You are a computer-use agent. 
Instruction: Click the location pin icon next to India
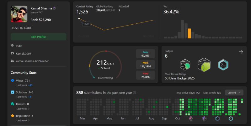coord(12,46)
